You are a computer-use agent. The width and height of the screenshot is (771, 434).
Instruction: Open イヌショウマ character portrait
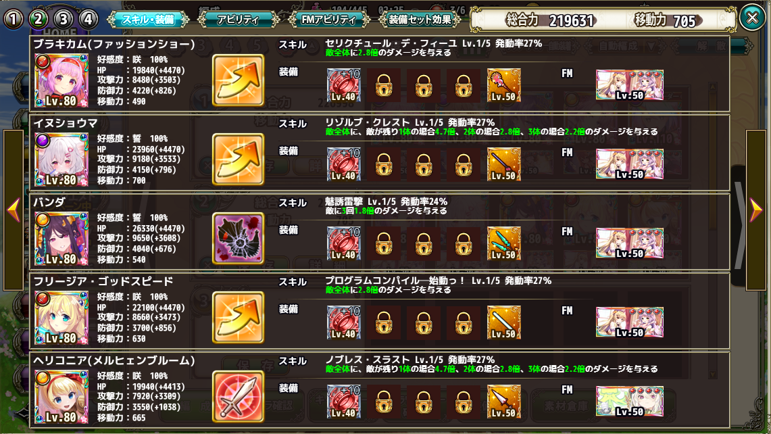coord(61,160)
